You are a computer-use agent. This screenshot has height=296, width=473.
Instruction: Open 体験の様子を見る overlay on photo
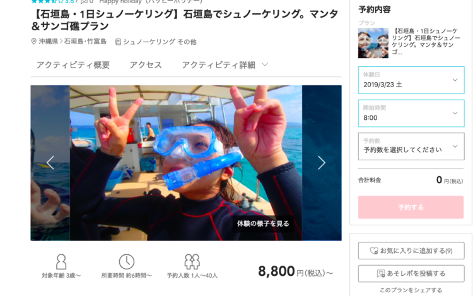[263, 223]
